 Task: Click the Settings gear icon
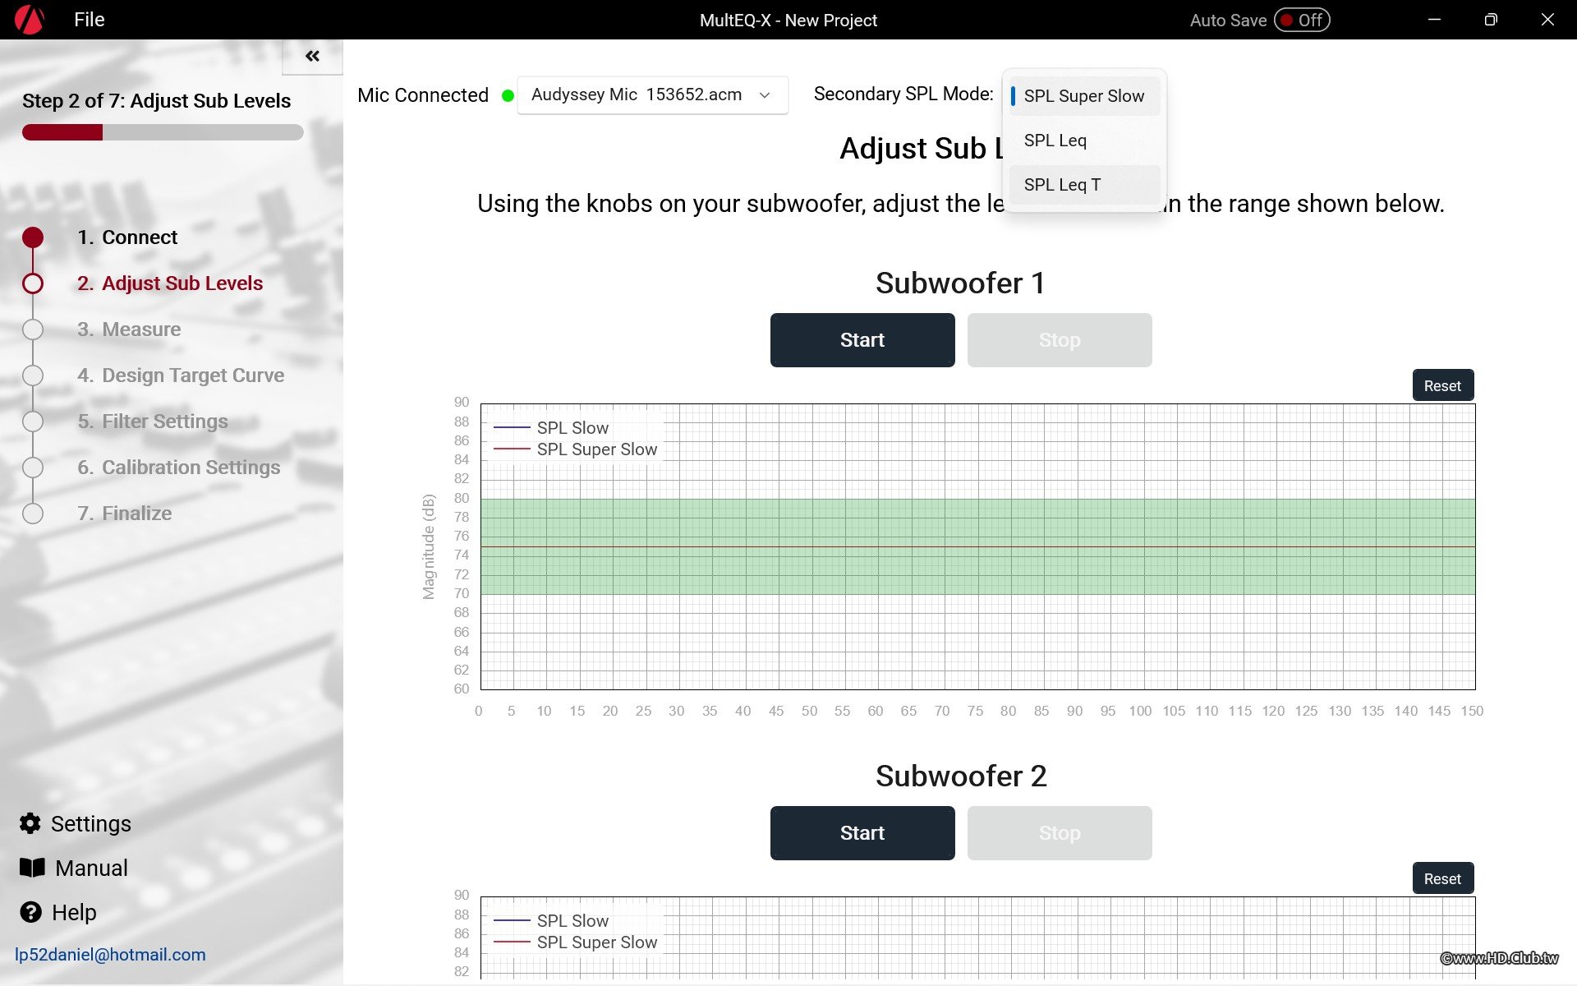coord(30,823)
